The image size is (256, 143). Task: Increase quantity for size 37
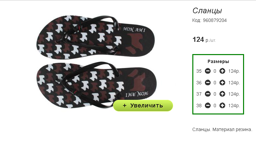click(222, 94)
